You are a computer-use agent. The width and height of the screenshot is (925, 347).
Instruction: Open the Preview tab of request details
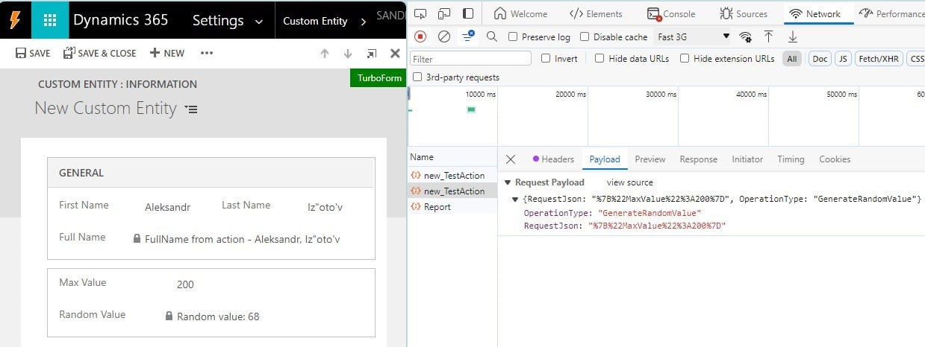650,159
